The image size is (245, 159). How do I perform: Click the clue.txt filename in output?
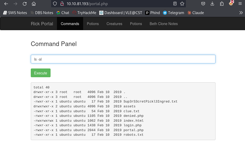131,111
